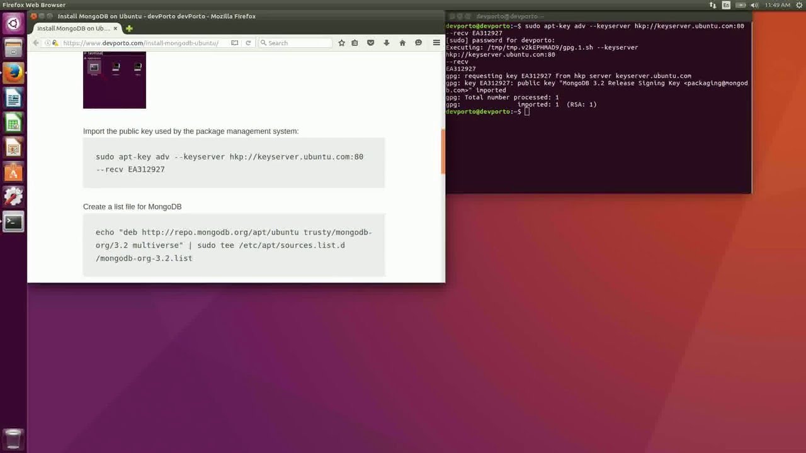Open the En keyboard language indicator

tap(726, 5)
